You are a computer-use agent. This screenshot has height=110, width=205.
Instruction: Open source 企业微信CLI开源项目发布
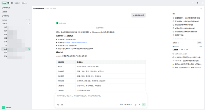(187, 57)
